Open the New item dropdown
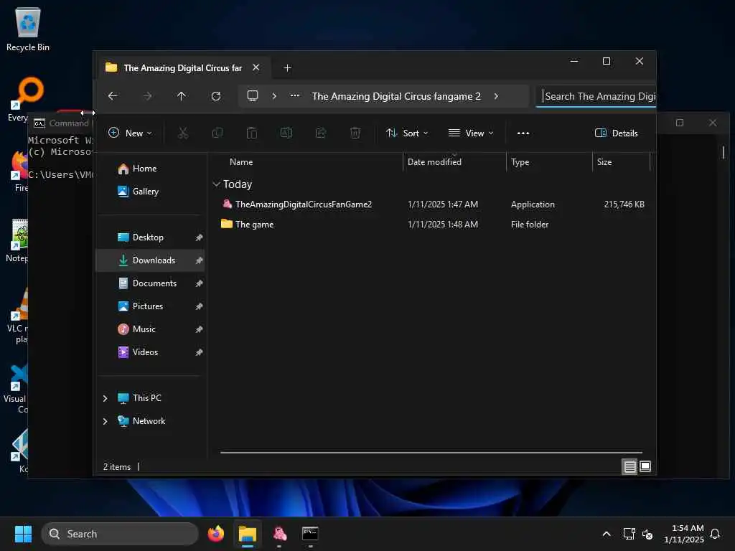Viewport: 735px width, 551px height. click(x=131, y=133)
